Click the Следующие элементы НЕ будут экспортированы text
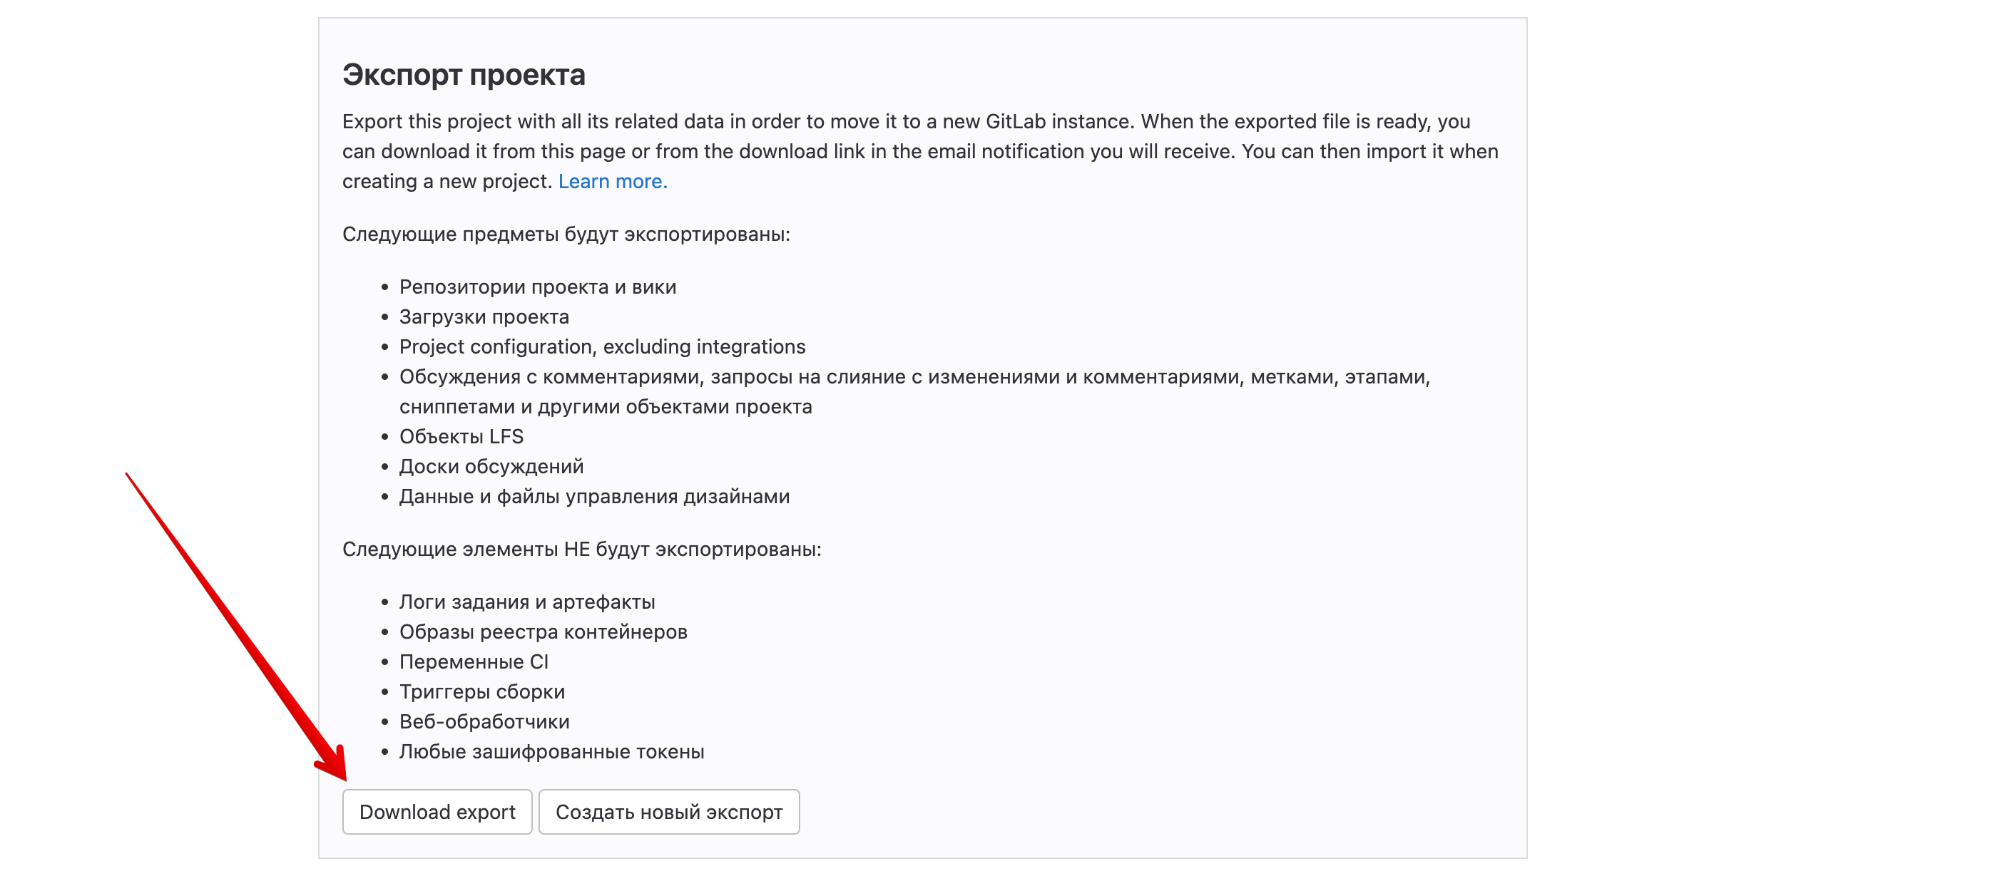The width and height of the screenshot is (2000, 881). (x=581, y=549)
